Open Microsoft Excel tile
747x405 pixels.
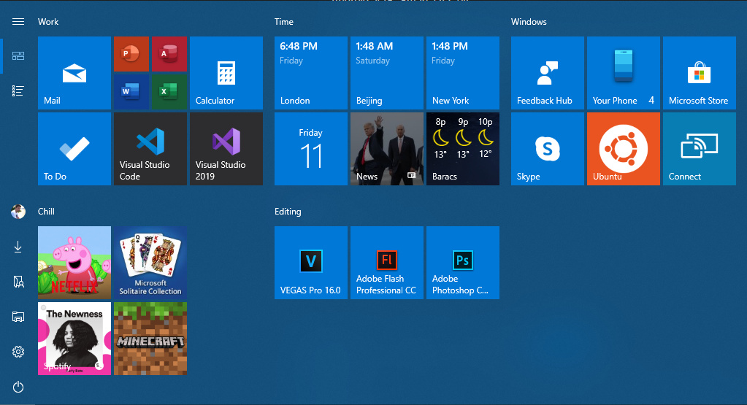169,92
